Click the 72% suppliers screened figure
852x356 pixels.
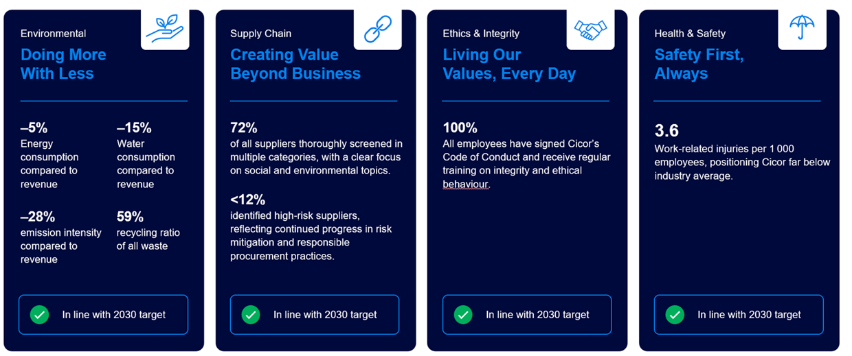pos(243,128)
